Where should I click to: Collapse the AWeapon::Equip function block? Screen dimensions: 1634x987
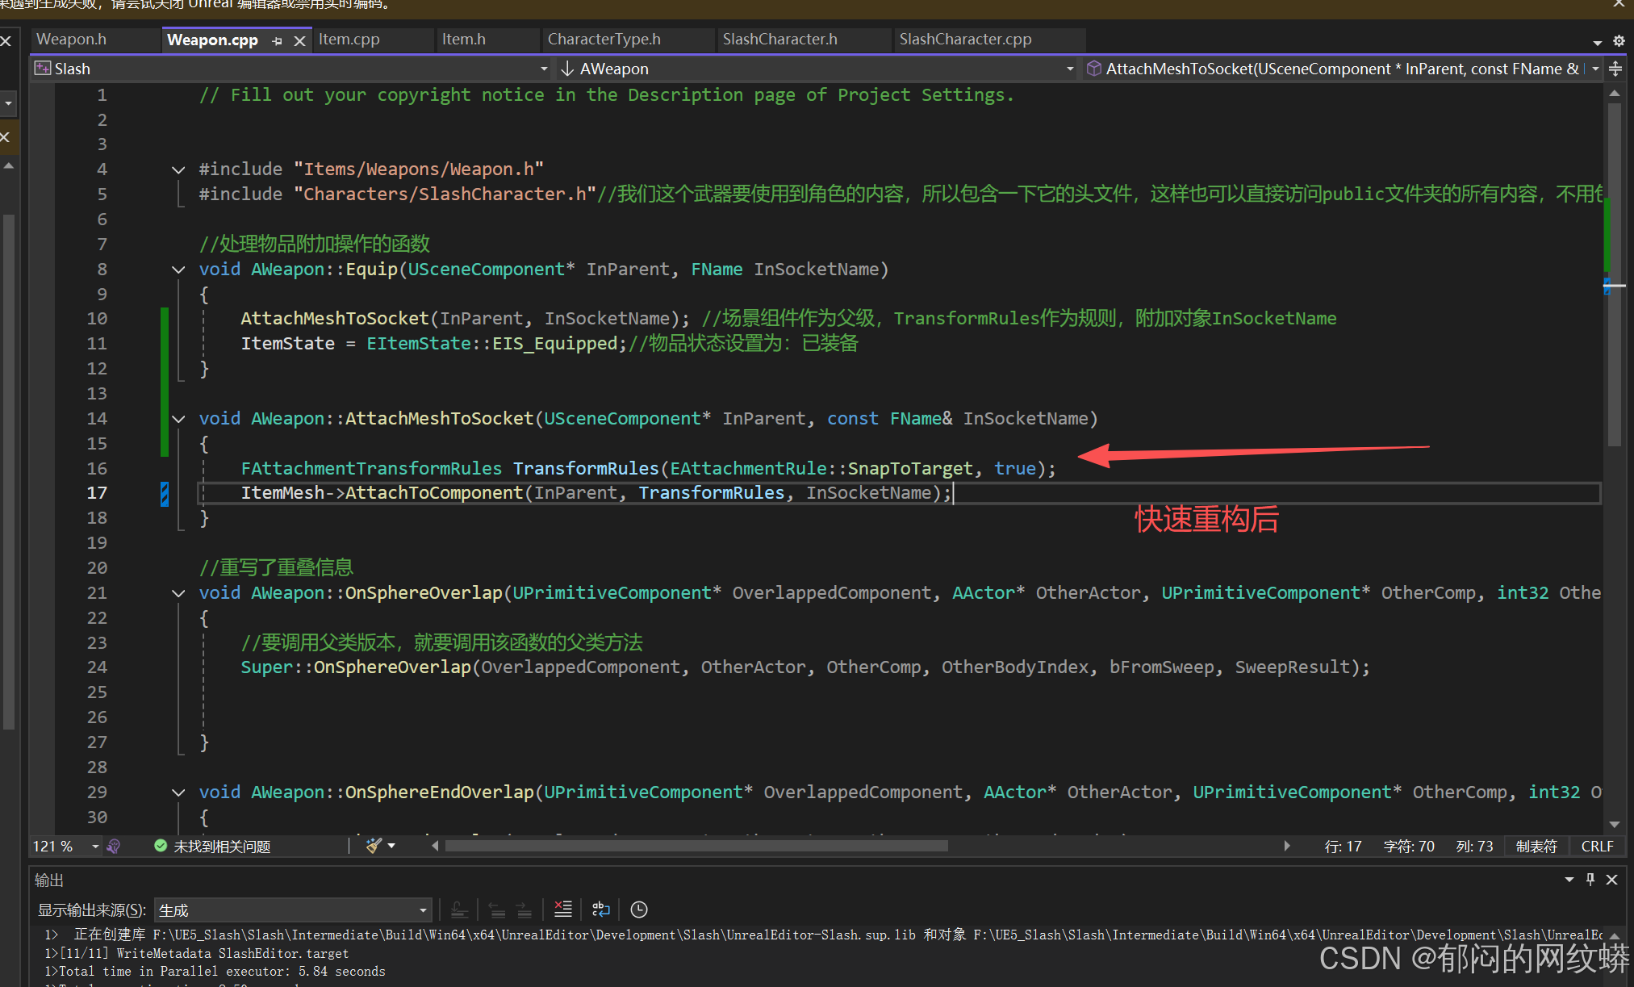click(x=178, y=270)
